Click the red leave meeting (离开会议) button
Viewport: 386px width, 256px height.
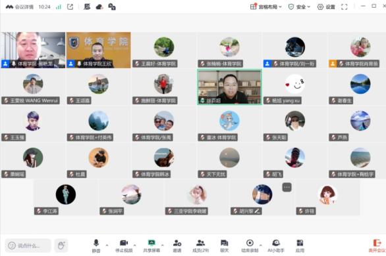click(x=377, y=246)
